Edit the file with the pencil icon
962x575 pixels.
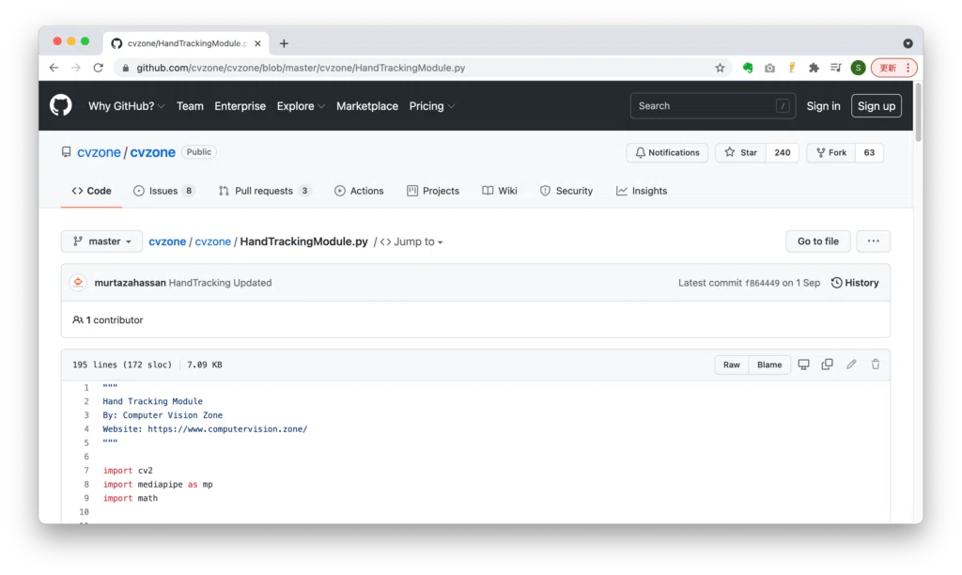851,365
